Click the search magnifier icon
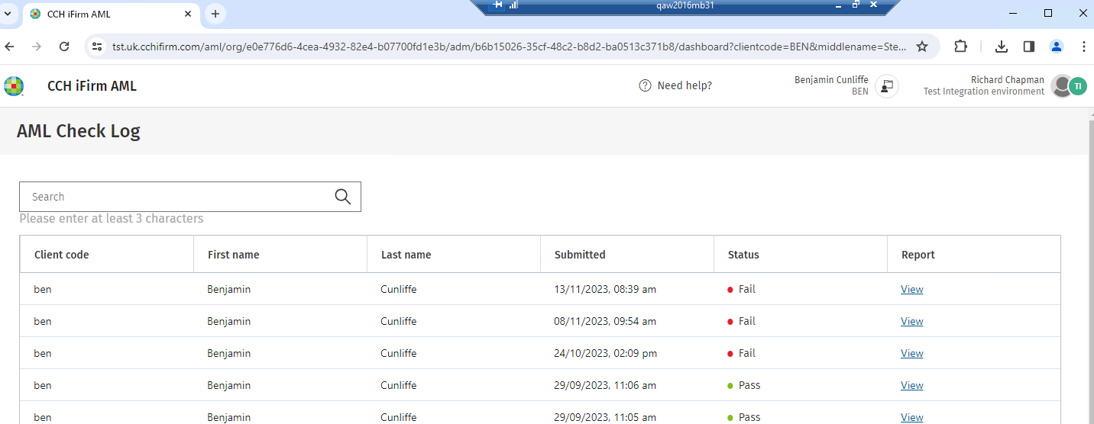The width and height of the screenshot is (1094, 424). [x=342, y=197]
